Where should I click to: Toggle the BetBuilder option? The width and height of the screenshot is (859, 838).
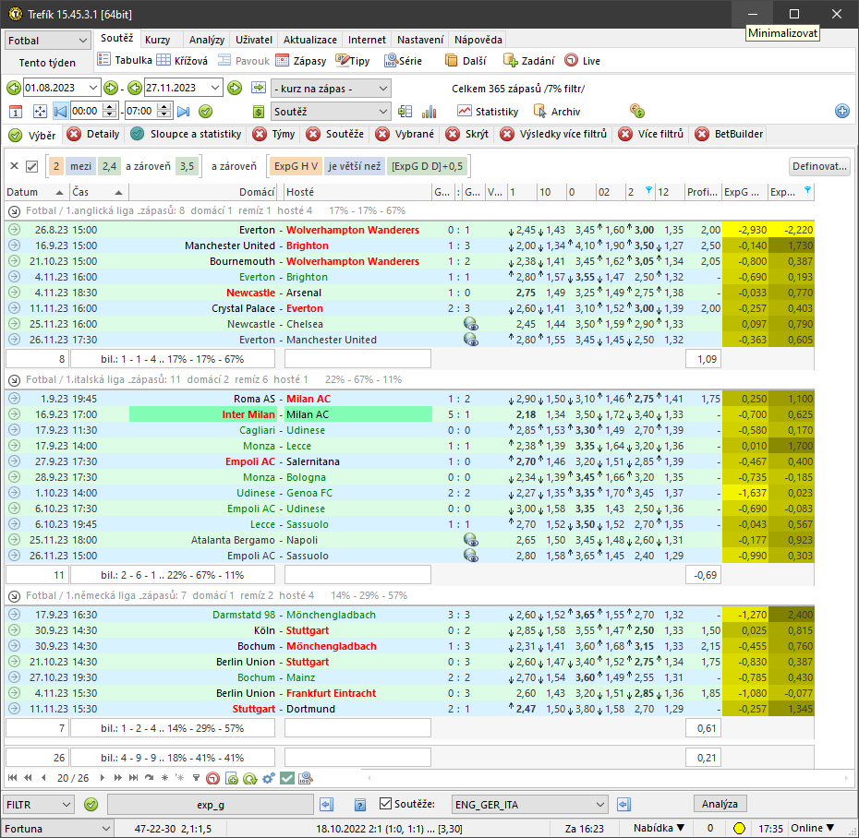pyautogui.click(x=729, y=134)
